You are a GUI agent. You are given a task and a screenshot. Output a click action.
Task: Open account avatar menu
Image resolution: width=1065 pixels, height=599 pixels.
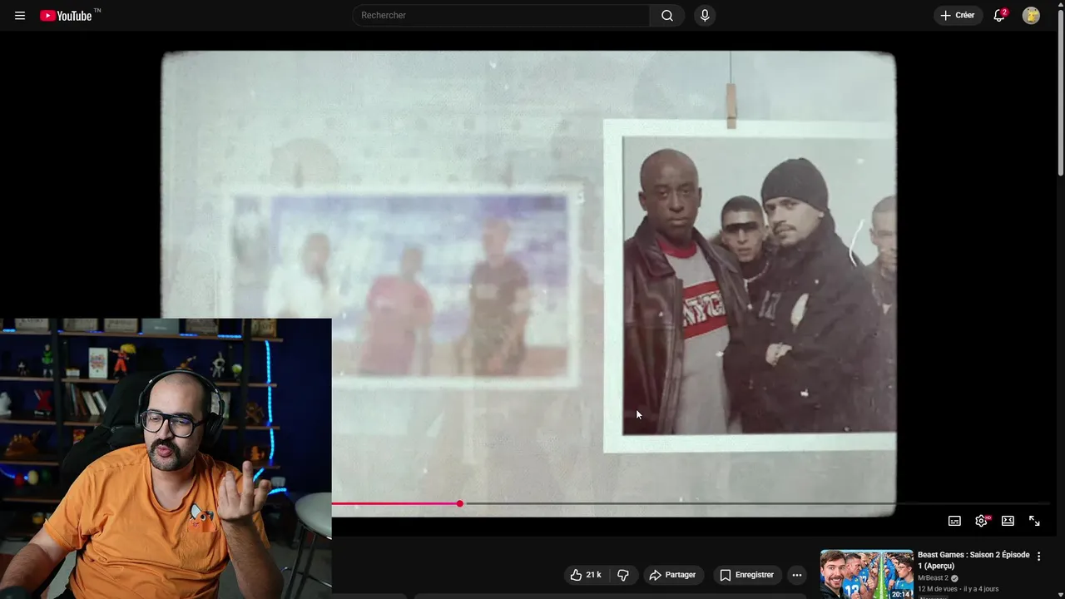[x=1031, y=15]
